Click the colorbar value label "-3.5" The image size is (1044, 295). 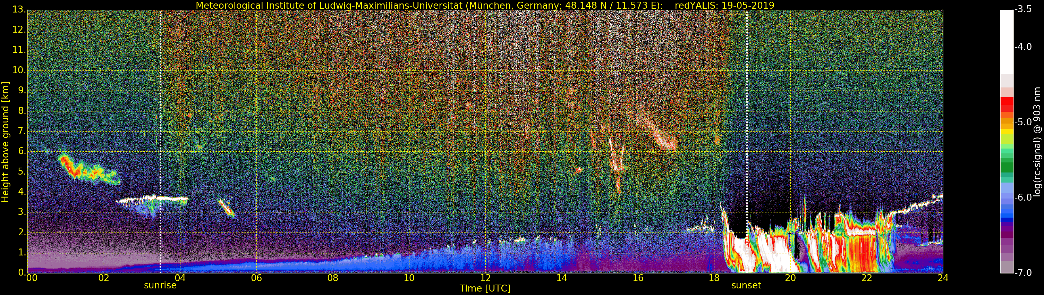[1023, 10]
